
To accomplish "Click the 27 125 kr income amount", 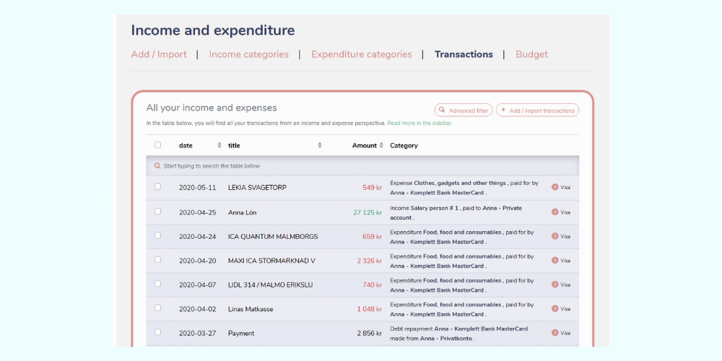I will coord(367,213).
